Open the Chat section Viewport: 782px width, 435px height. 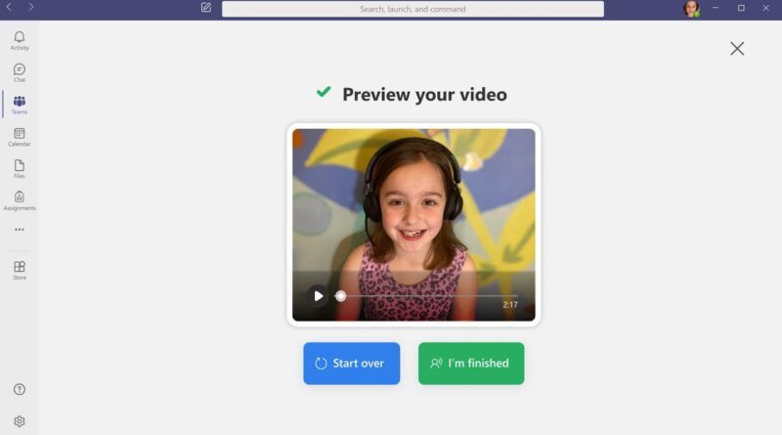[20, 72]
